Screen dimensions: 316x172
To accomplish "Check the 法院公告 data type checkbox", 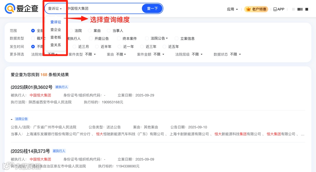I will pos(147,39).
